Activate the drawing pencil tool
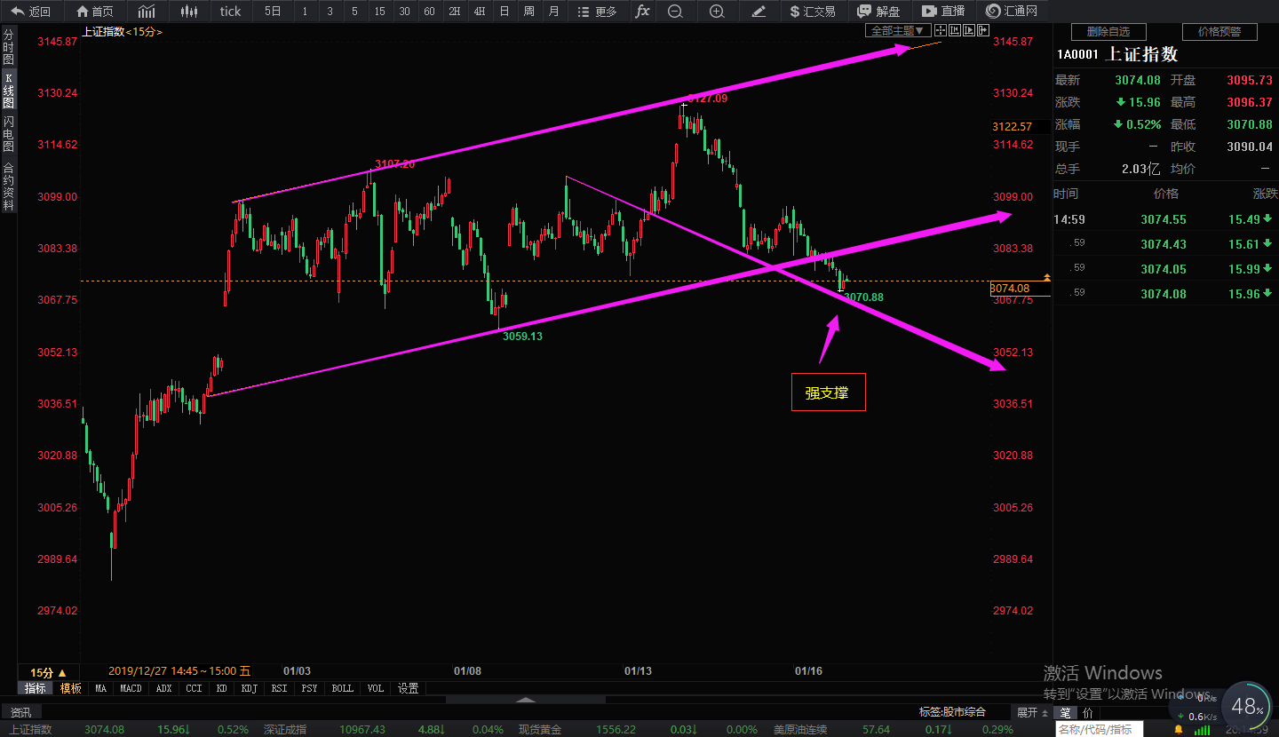This screenshot has height=737, width=1279. point(758,12)
